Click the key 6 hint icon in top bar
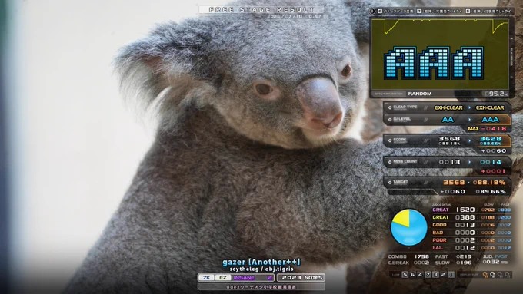Image resolution: width=523 pixels, height=294 pixels. [x=380, y=11]
